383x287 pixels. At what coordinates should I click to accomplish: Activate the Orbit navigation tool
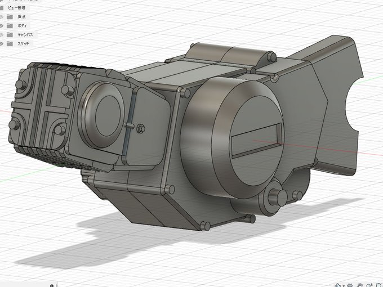pyautogui.click(x=338, y=285)
